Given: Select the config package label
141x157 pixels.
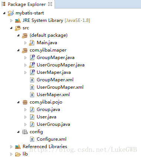Looking at the screenshot, I should [36, 132].
